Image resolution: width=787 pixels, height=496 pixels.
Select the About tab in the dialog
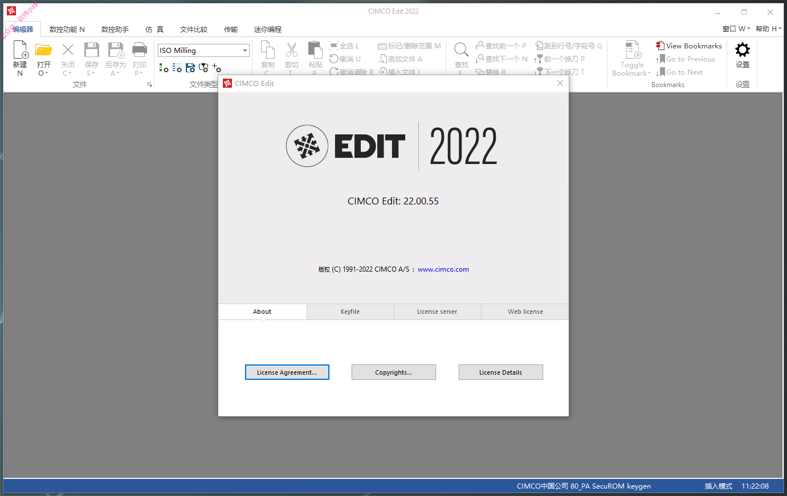262,311
